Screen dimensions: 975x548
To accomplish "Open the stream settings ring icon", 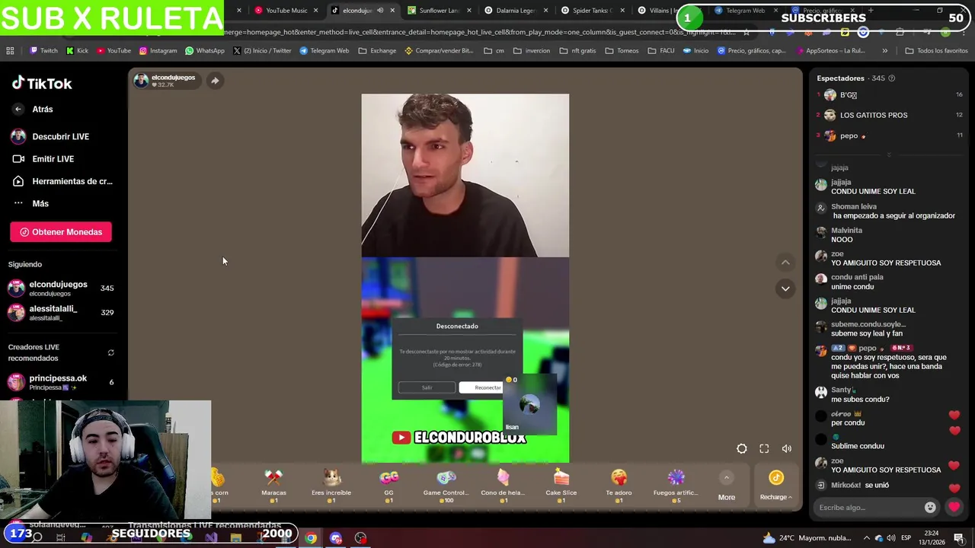I will coord(741,449).
